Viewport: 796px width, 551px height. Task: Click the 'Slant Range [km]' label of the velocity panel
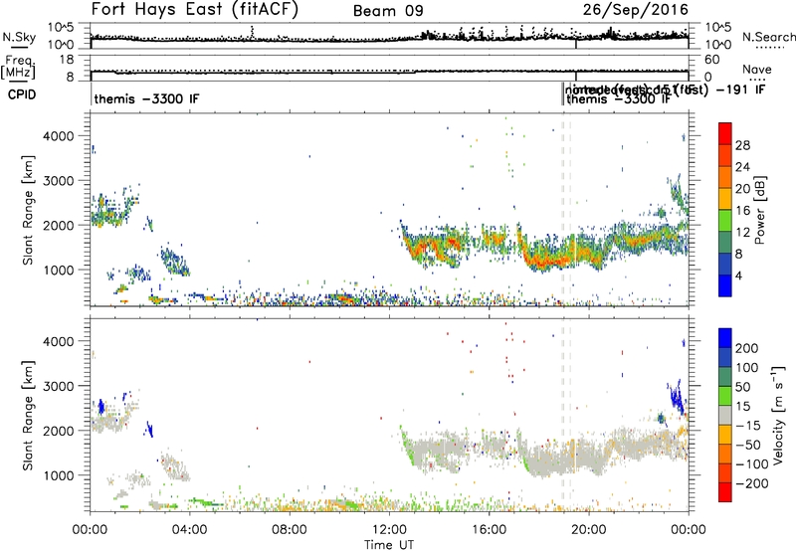pyautogui.click(x=28, y=416)
